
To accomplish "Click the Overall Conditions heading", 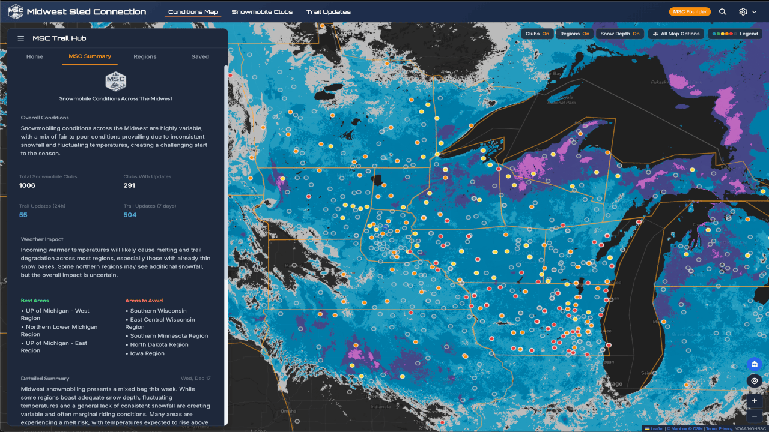I will [x=45, y=118].
